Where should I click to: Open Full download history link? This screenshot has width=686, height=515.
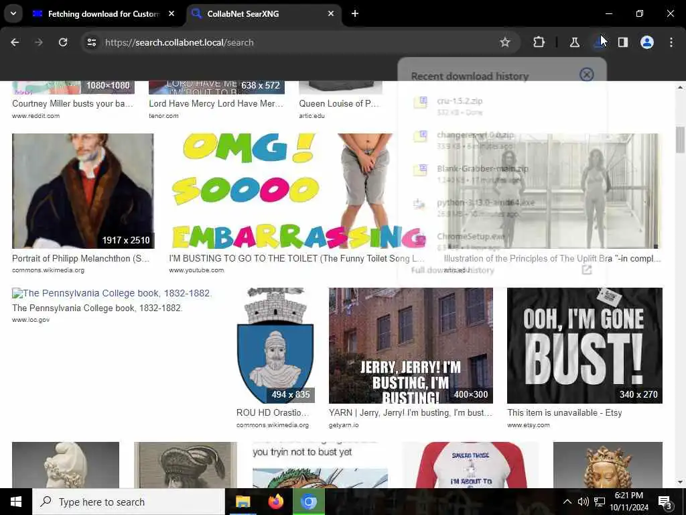(x=452, y=270)
